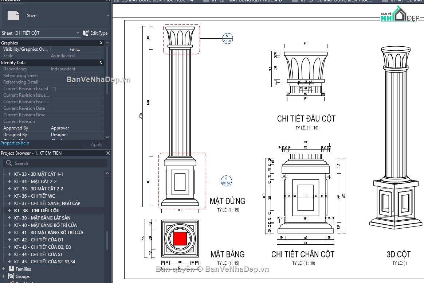Viewport: 424px width, 283px height.
Task: Select the Current Revision Date property row
Action: 52,108
